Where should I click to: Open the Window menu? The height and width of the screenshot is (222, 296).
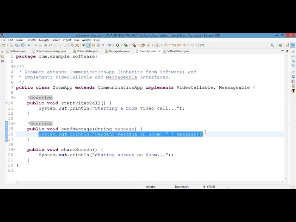tap(86, 40)
